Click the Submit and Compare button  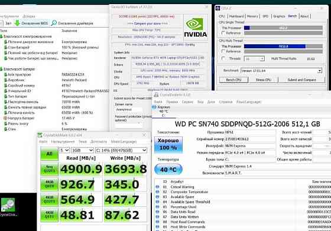click(301, 80)
